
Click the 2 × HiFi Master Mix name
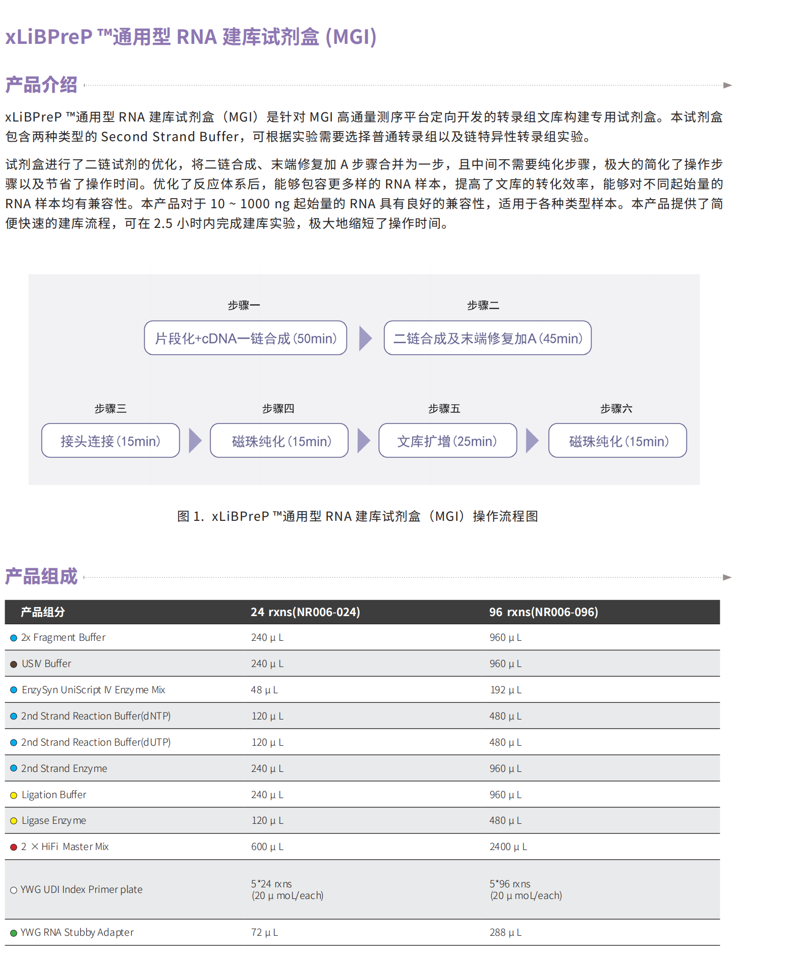65,847
